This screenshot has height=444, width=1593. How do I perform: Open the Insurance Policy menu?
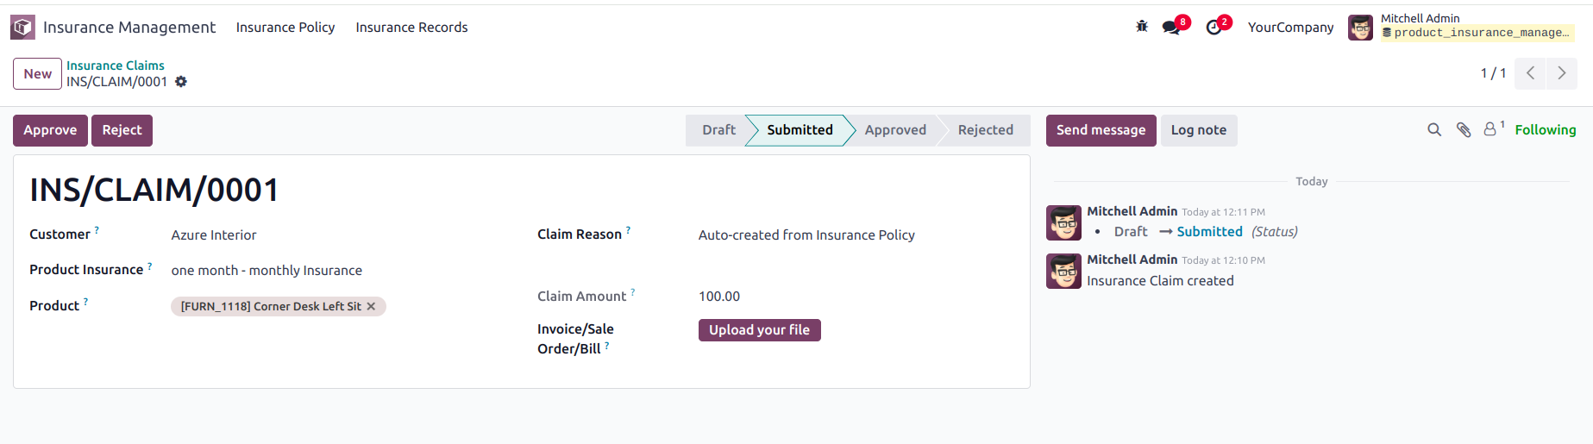pyautogui.click(x=285, y=28)
